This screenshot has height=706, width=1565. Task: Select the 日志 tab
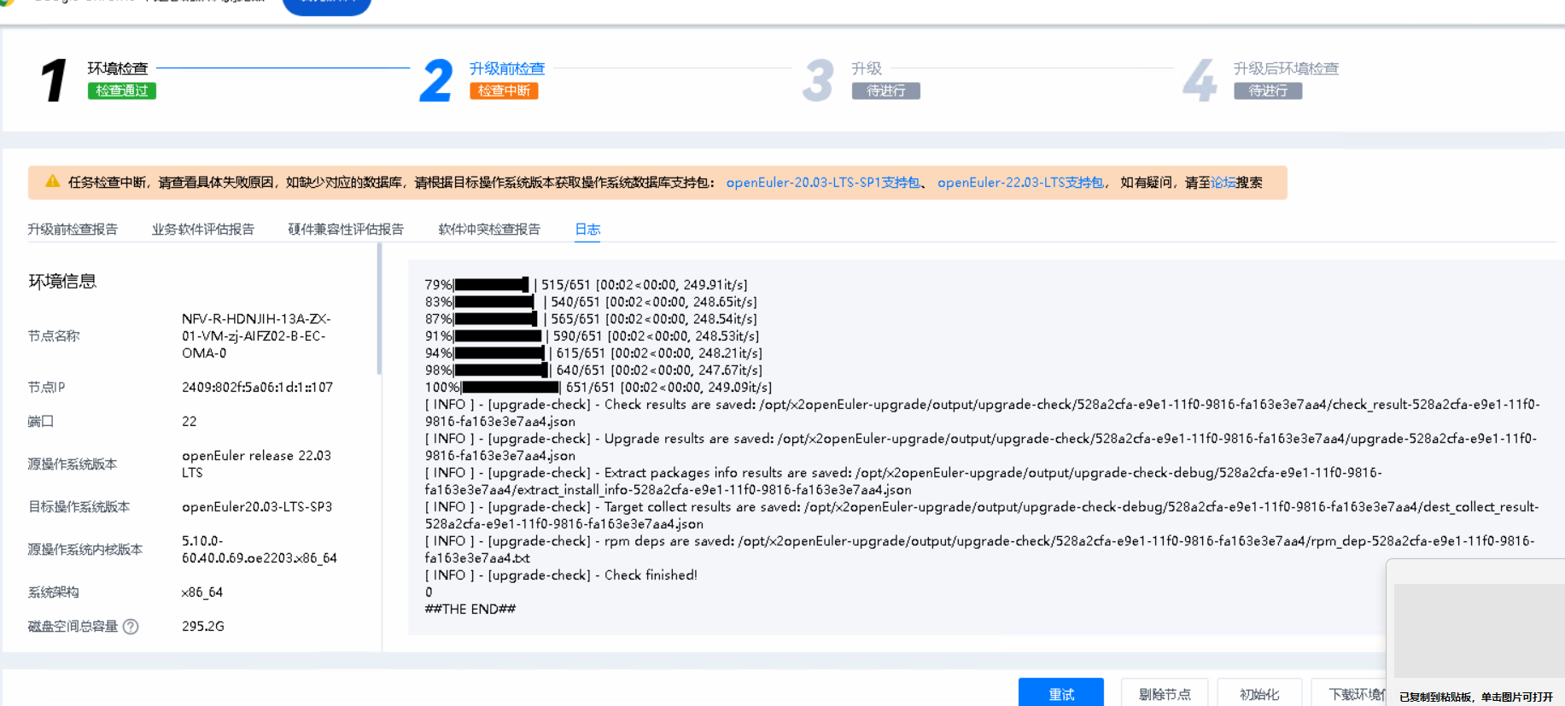click(587, 229)
